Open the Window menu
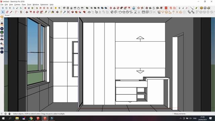The height and width of the screenshot is (121, 215). [36, 4]
